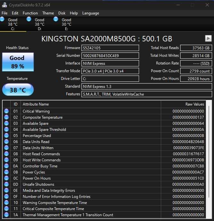Open the File menu
This screenshot has width=214, height=221.
tap(4, 13)
